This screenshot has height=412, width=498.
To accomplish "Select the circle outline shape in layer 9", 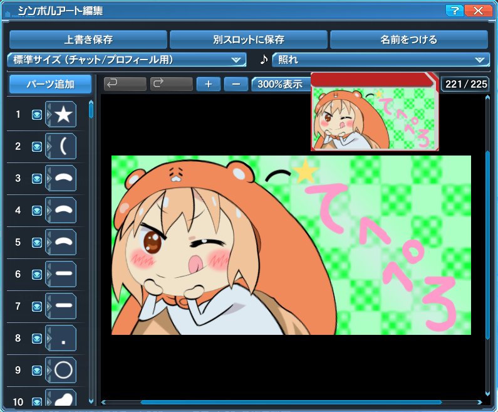I will point(63,370).
